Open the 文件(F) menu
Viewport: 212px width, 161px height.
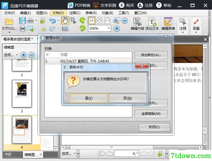pyautogui.click(x=10, y=13)
